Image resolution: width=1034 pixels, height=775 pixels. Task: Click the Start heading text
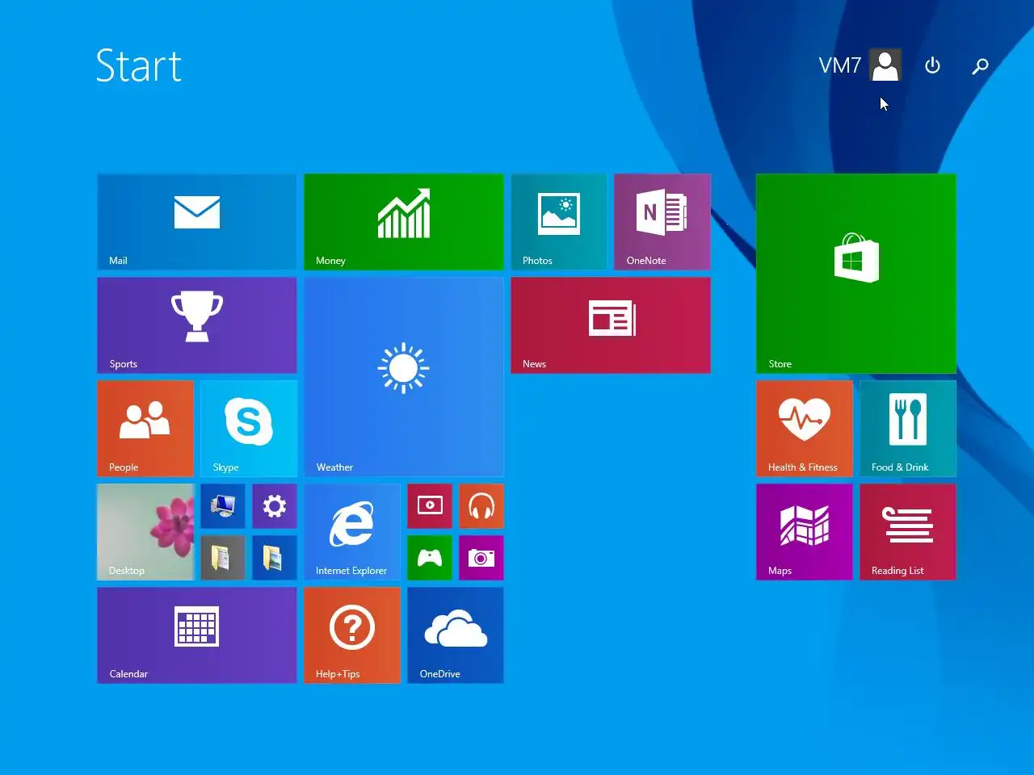(139, 65)
